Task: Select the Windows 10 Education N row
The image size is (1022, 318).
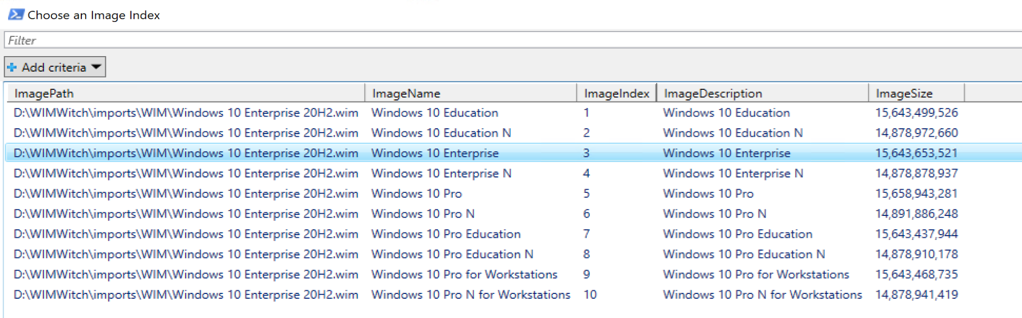Action: (441, 133)
